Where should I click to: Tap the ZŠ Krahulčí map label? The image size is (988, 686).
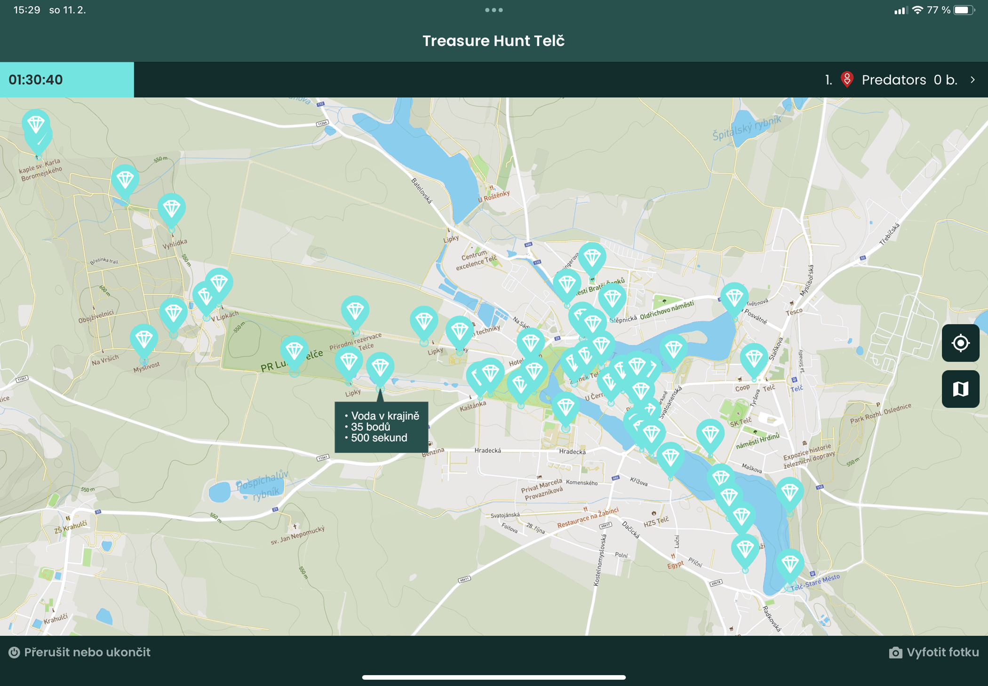[x=71, y=527]
